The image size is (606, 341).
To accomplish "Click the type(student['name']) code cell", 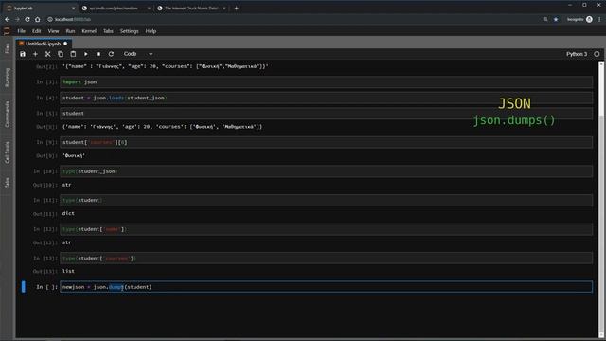I will tap(326, 229).
